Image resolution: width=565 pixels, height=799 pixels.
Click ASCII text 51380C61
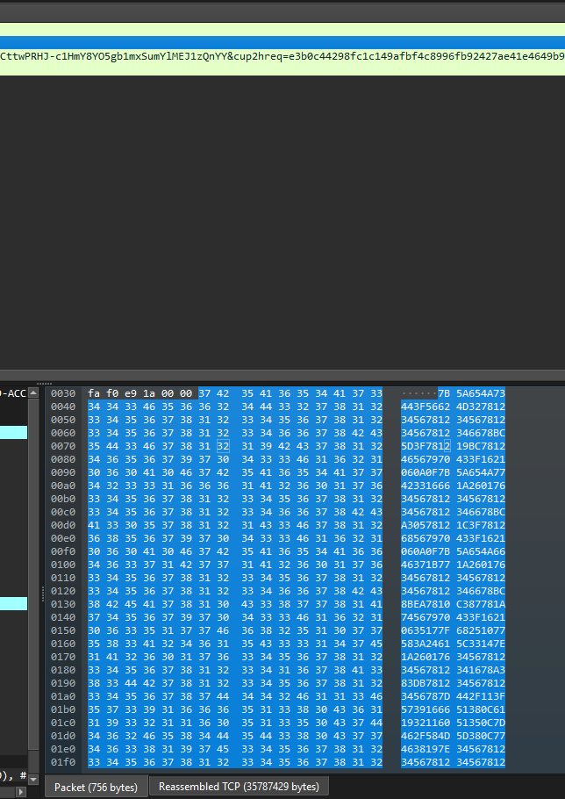(x=481, y=709)
